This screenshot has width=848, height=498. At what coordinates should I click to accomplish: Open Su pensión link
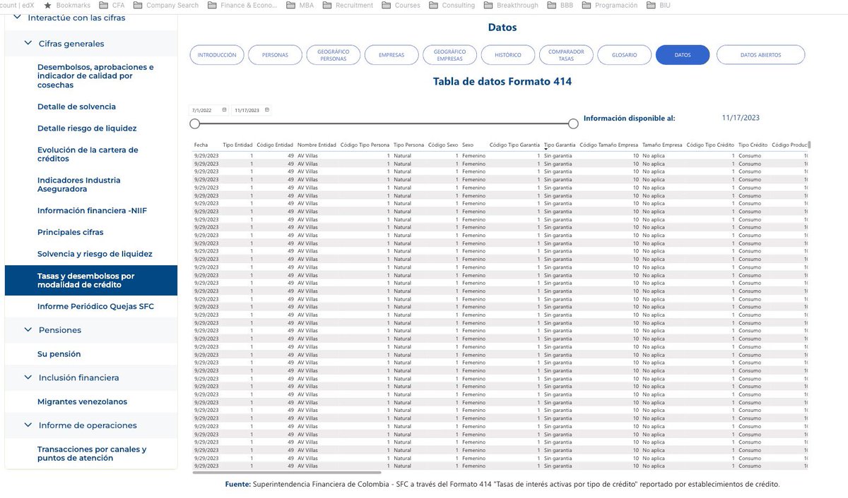coord(59,353)
